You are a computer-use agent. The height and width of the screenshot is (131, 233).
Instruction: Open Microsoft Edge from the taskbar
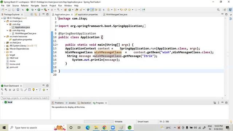coord(88,128)
